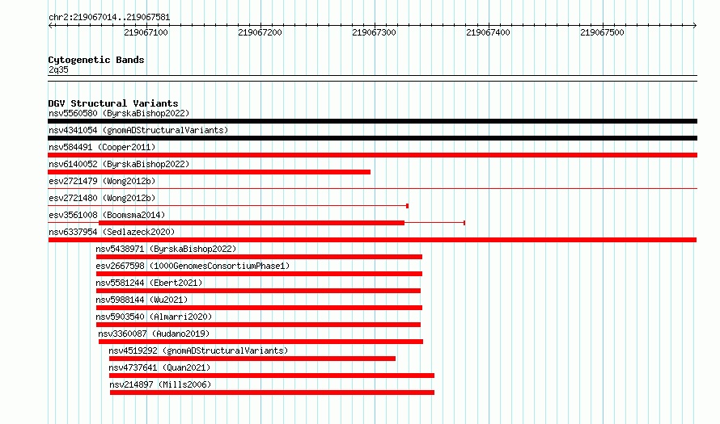This screenshot has height=424, width=720.
Task: Click the red bar for nsv5581244
Action: tap(258, 291)
